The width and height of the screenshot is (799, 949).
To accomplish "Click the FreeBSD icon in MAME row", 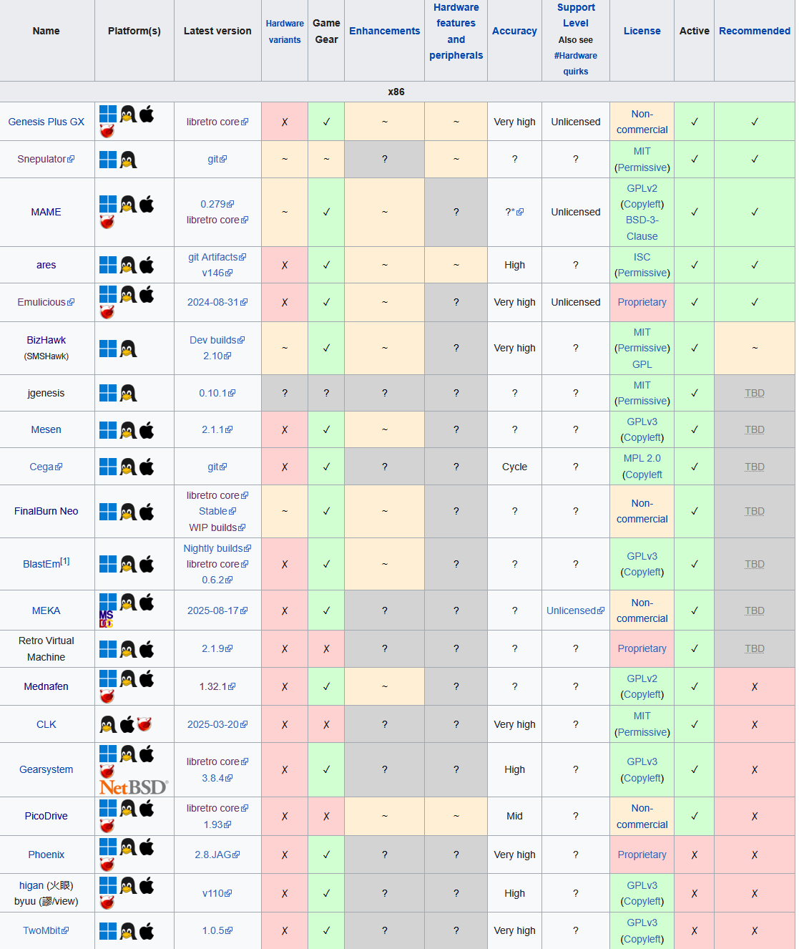I will [x=107, y=221].
